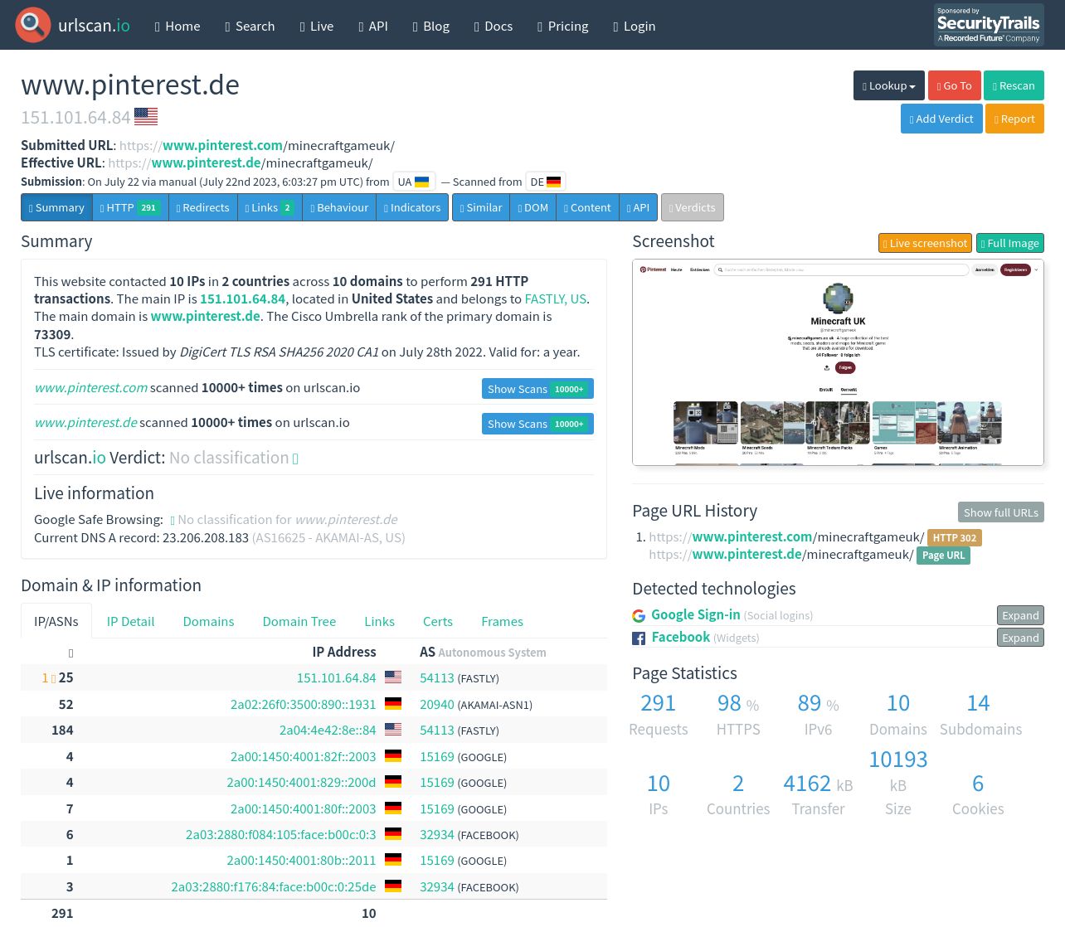Viewport: 1065px width, 927px height.
Task: Open the SecurityTrails sponsor banner
Action: (x=989, y=25)
